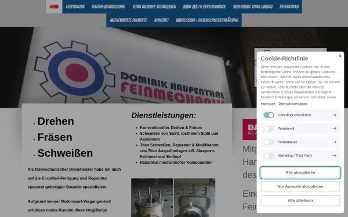Open the Leistungen menu item

point(75,6)
